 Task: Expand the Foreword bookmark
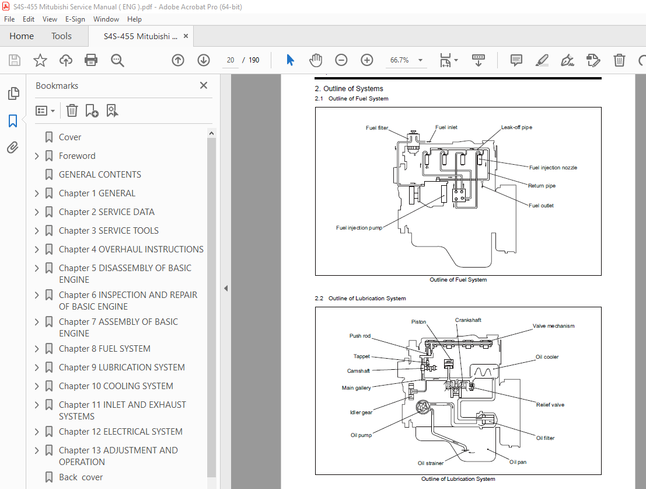click(x=37, y=156)
